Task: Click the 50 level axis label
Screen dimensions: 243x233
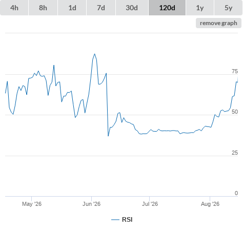Action: tap(235, 112)
